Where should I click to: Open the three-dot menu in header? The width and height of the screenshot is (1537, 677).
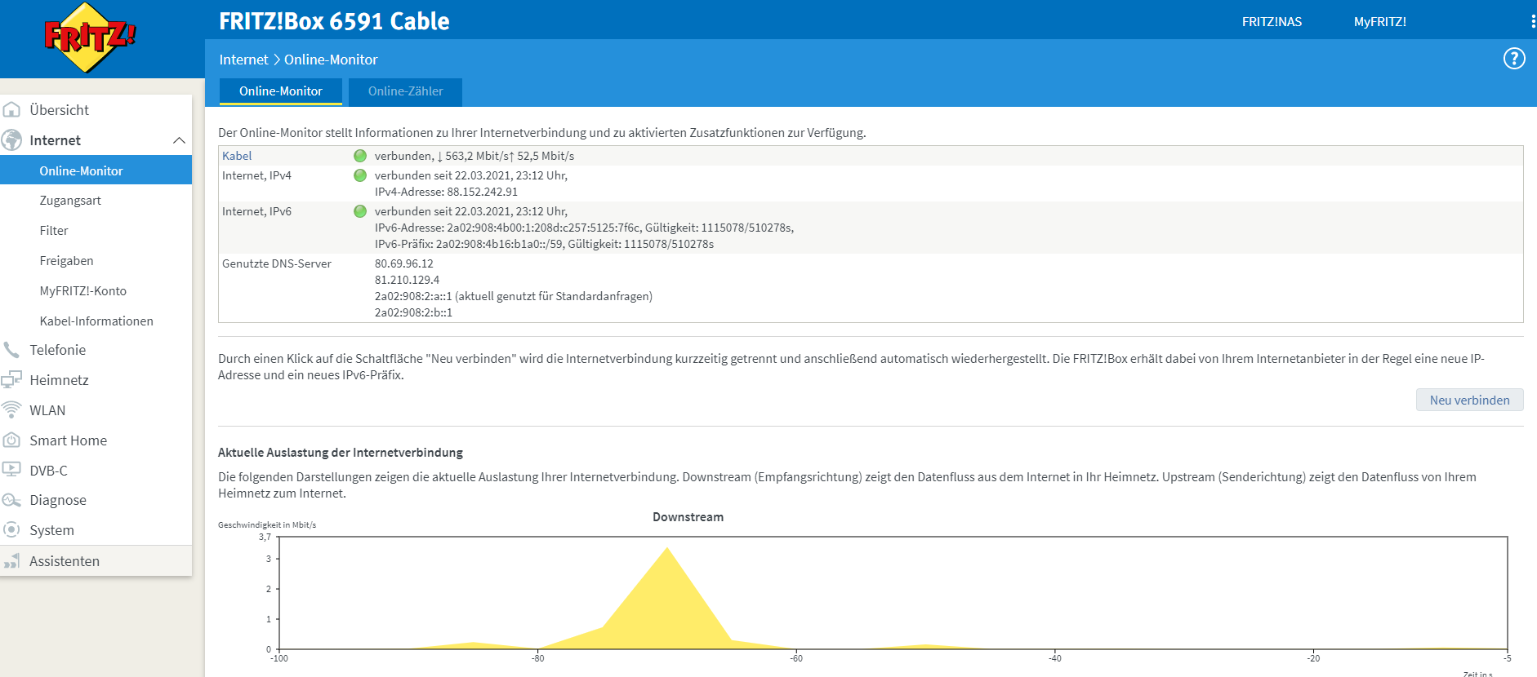click(x=1533, y=22)
